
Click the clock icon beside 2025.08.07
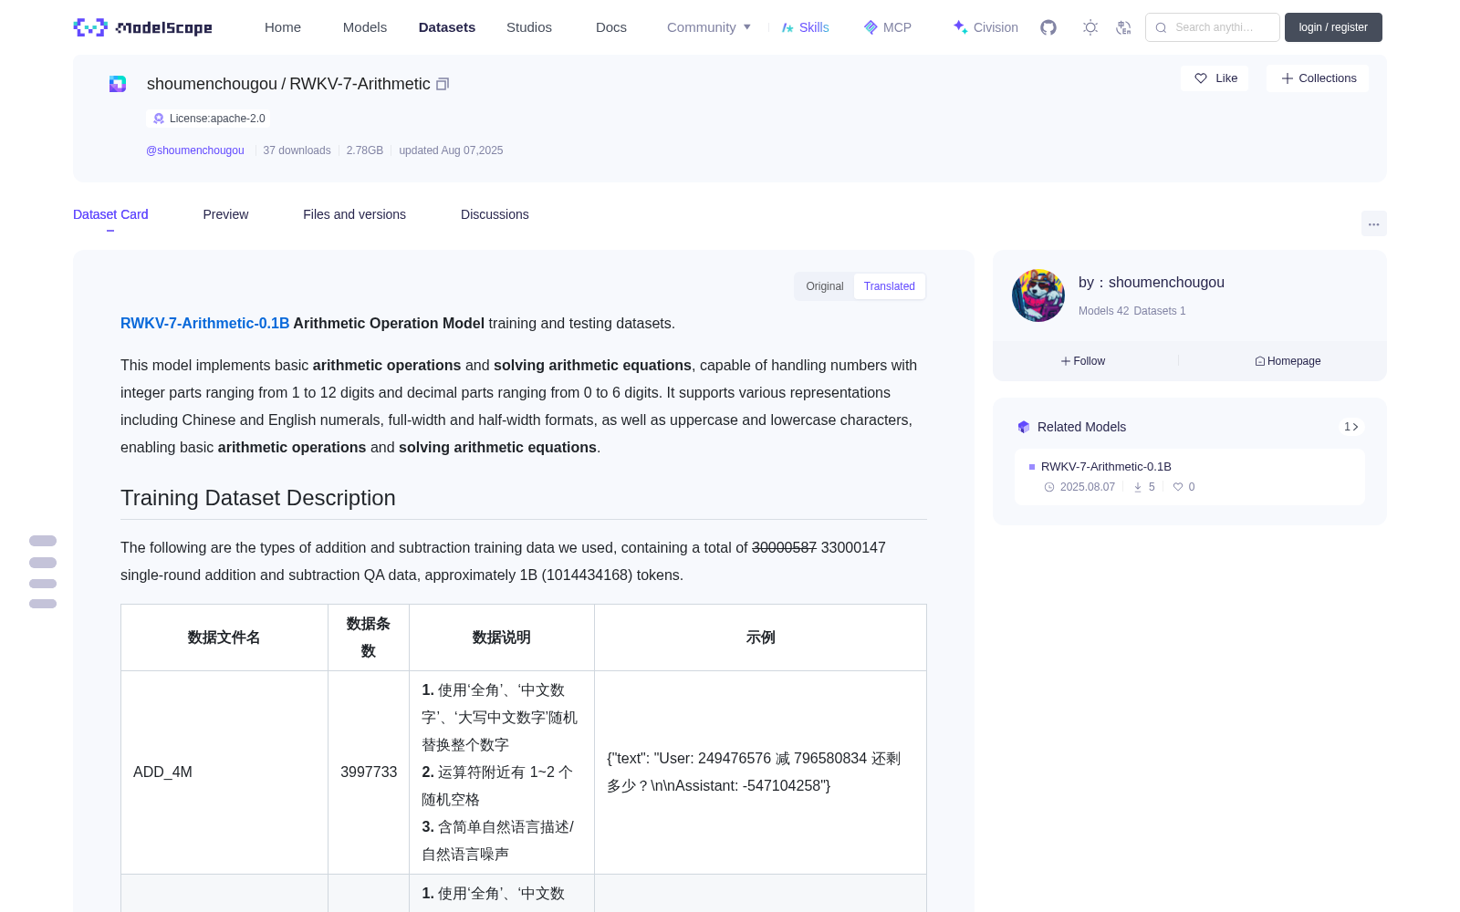tap(1049, 487)
